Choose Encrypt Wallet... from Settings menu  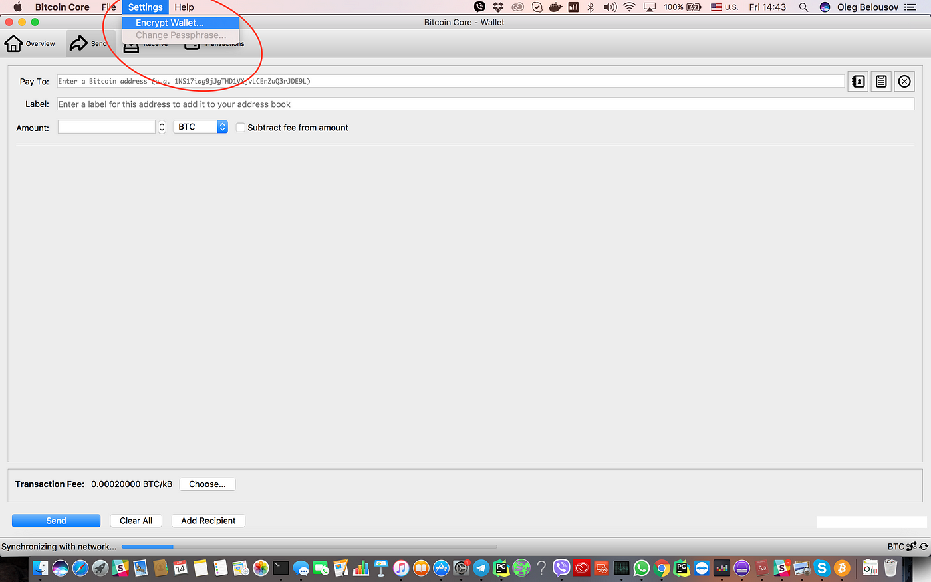click(181, 23)
